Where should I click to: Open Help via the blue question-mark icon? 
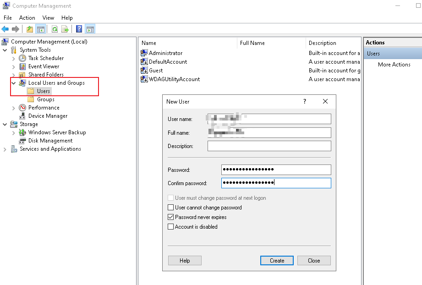click(79, 29)
